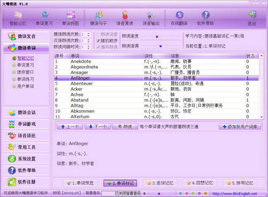Adjust the 朗读速度 slider
268x197 pixels.
157,37
